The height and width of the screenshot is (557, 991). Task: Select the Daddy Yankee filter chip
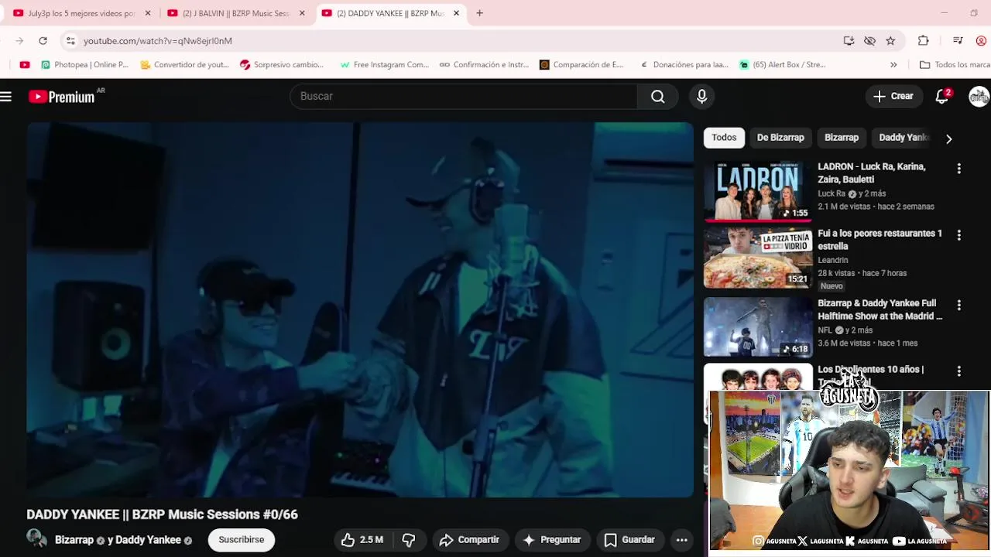[902, 138]
